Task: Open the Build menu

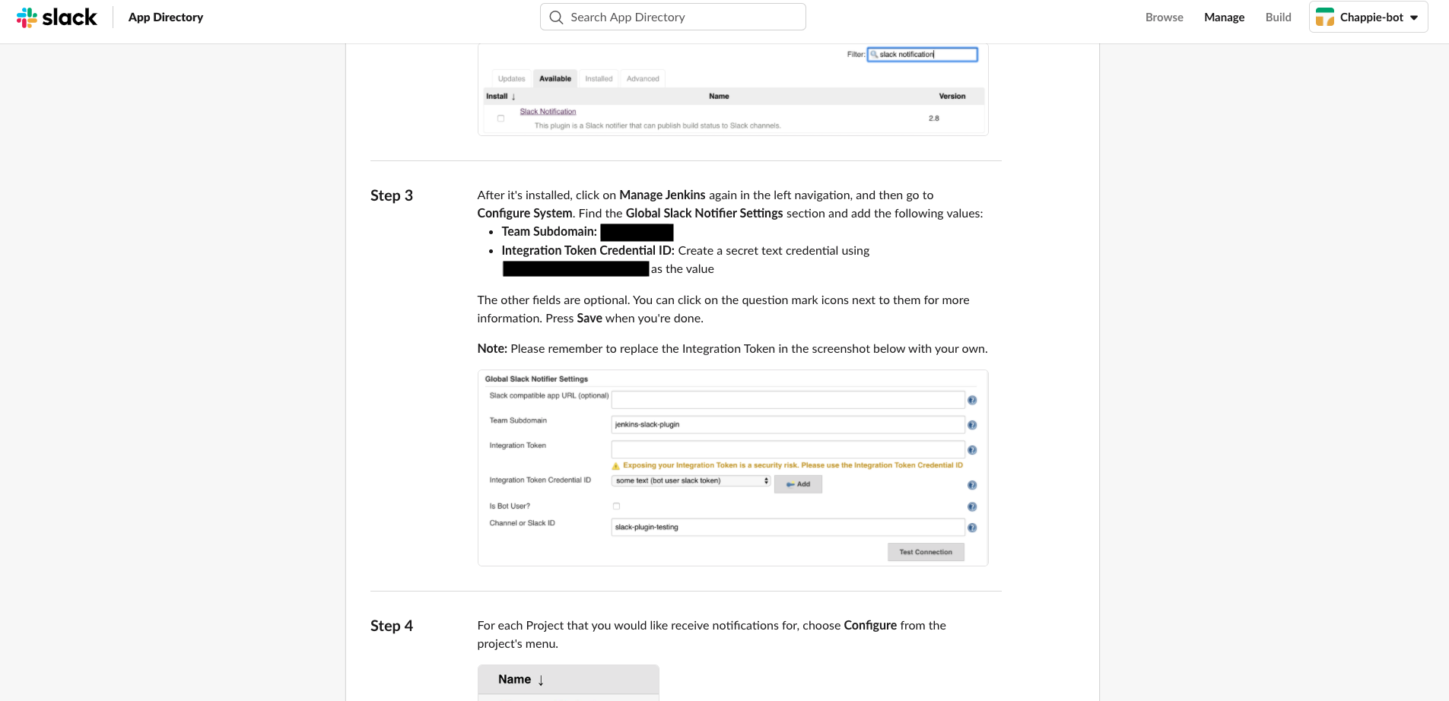Action: pyautogui.click(x=1279, y=17)
